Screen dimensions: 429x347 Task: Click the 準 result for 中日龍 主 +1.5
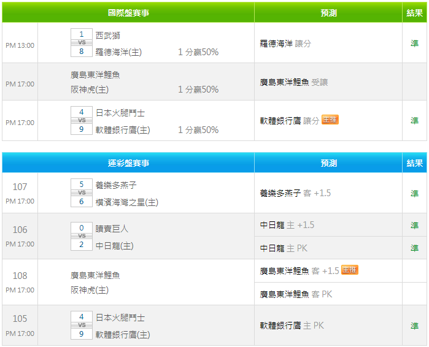pyautogui.click(x=414, y=226)
